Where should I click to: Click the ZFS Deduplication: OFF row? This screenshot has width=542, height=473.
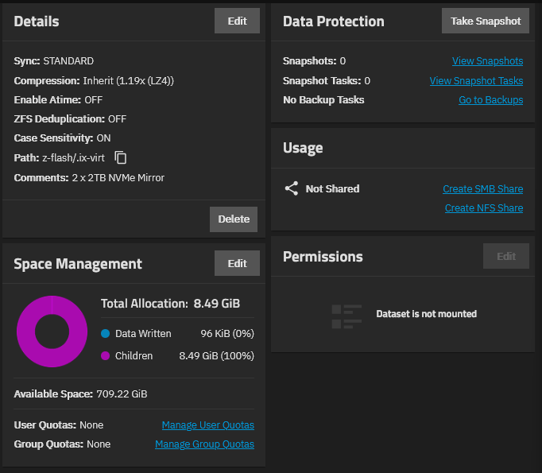click(70, 118)
